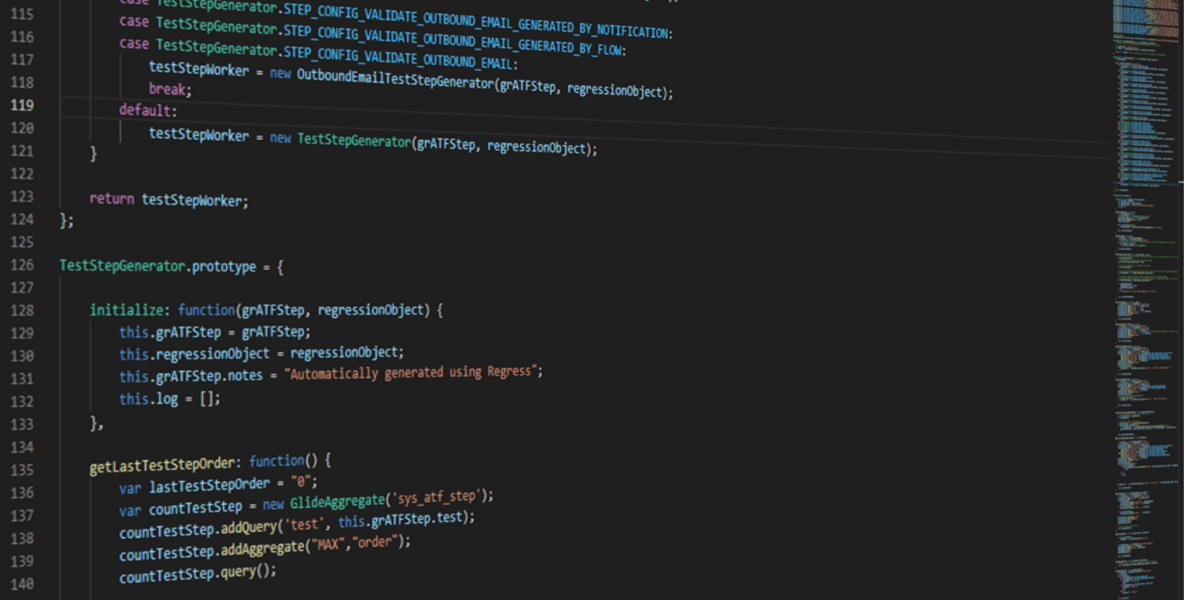The width and height of the screenshot is (1186, 600).
Task: Click 'OutboundEmailTestStepGenerator' on line 118
Action: click(395, 79)
